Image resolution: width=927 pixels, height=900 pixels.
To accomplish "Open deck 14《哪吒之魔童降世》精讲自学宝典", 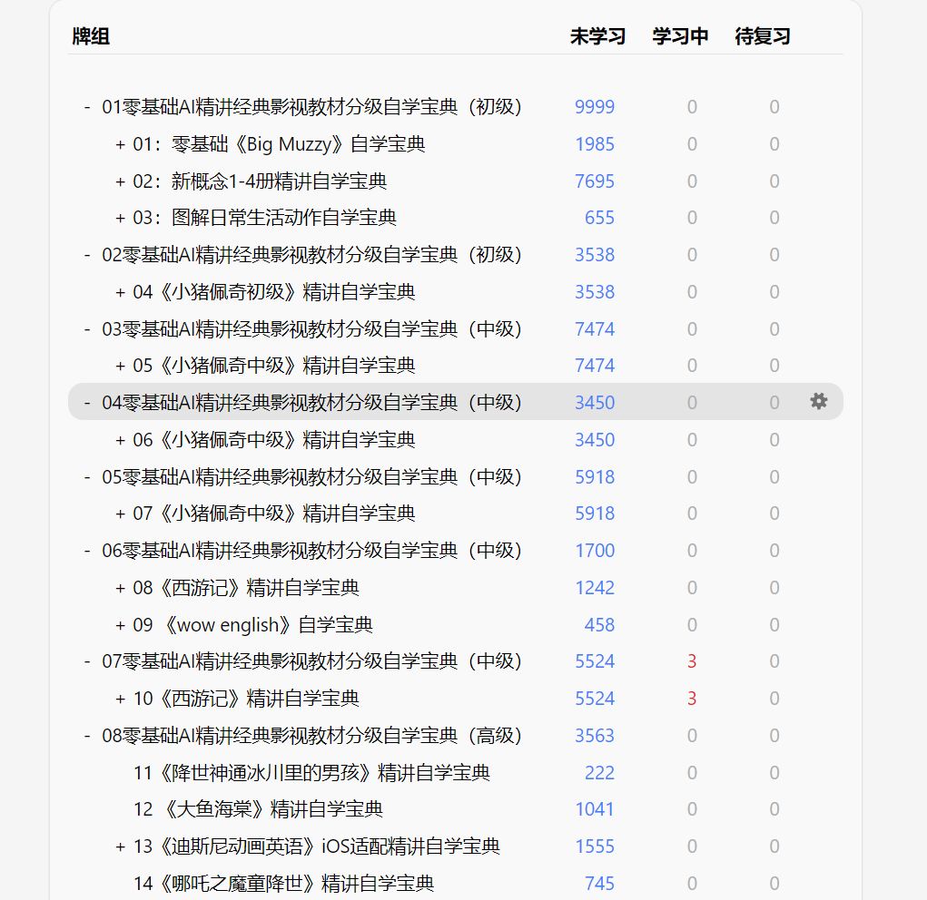I will coord(284,884).
